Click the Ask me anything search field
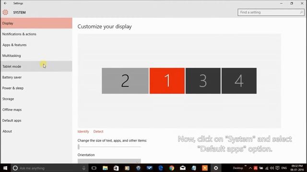Image resolution: width=307 pixels, height=172 pixels. [49, 168]
